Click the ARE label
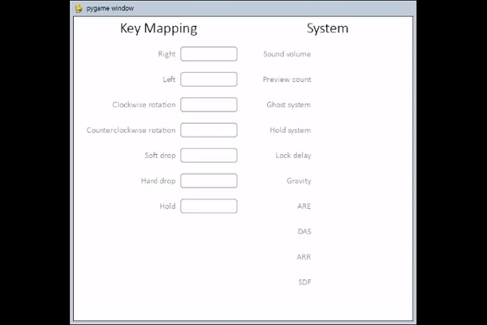The image size is (487, 325). (304, 206)
